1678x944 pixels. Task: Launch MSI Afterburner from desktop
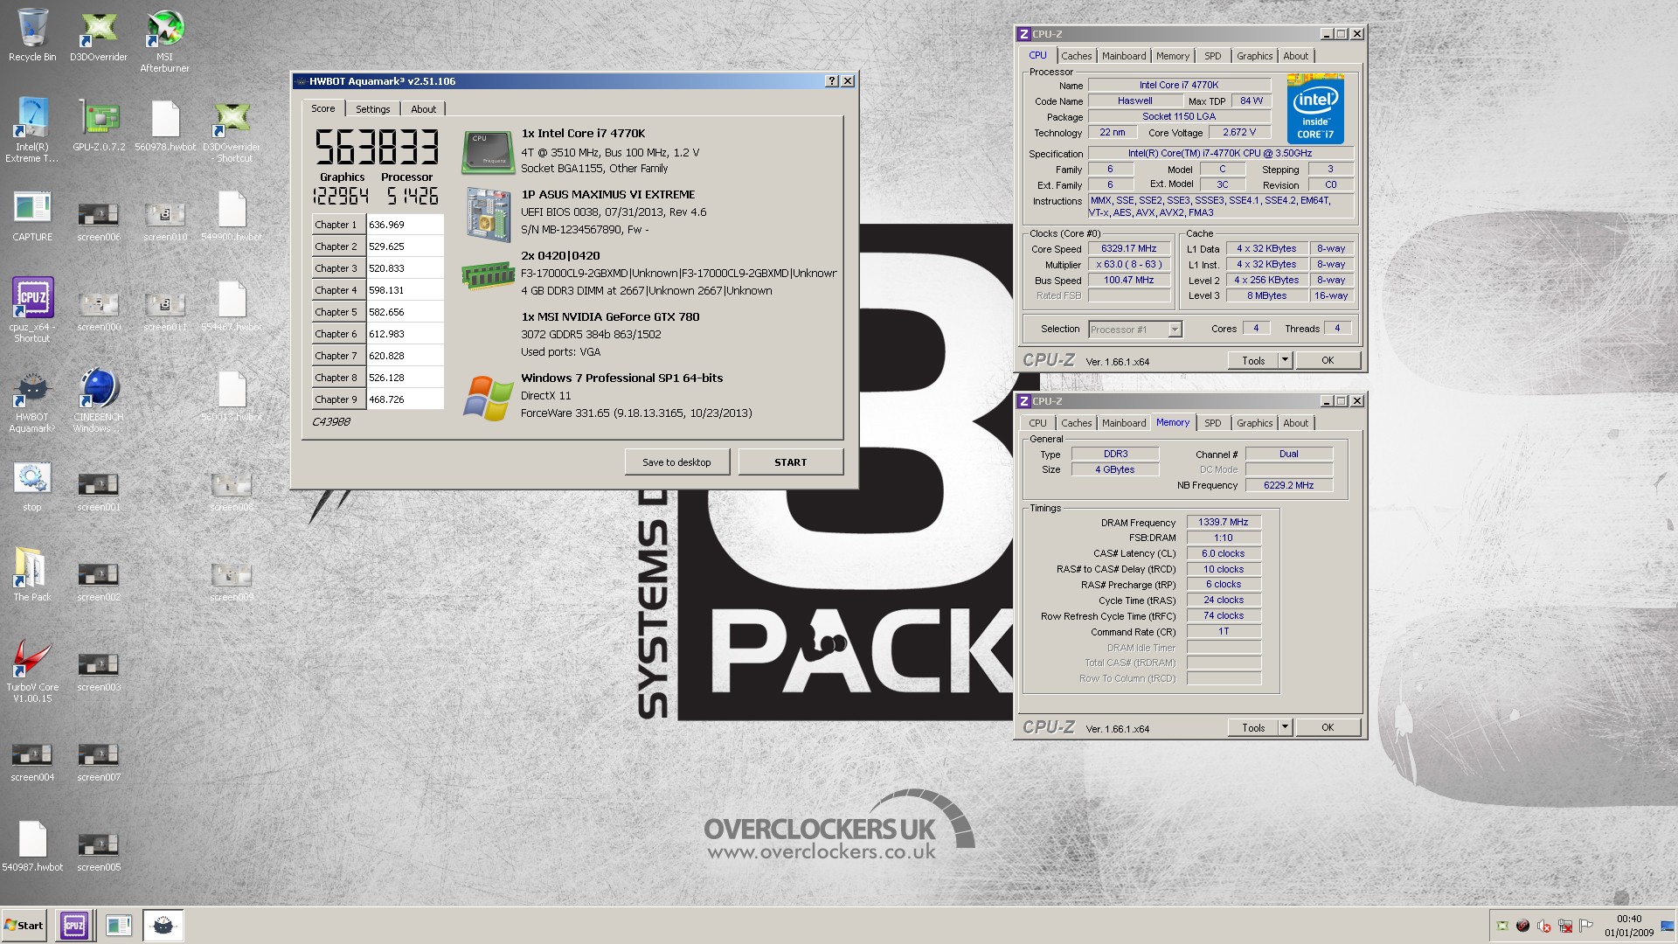point(164,40)
